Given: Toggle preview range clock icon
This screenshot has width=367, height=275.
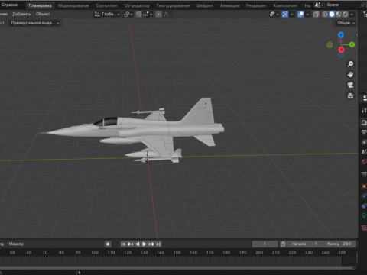Looking at the screenshot, I should pos(283,244).
